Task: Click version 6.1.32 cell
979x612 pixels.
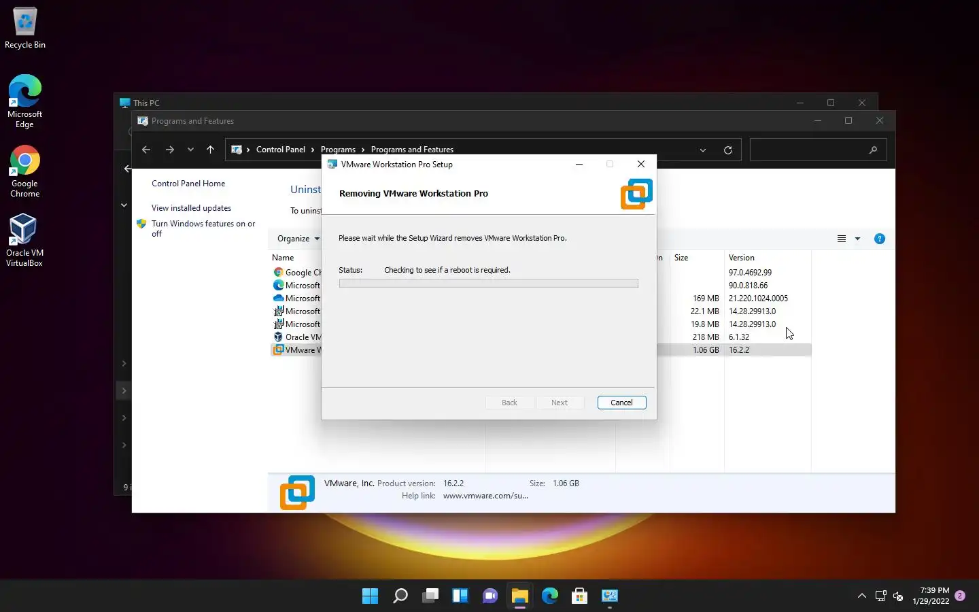Action: click(x=739, y=337)
